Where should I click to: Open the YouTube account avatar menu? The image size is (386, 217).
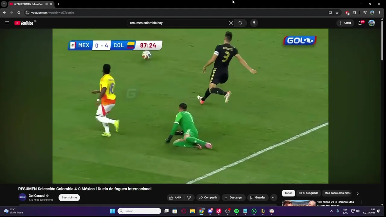coord(372,23)
